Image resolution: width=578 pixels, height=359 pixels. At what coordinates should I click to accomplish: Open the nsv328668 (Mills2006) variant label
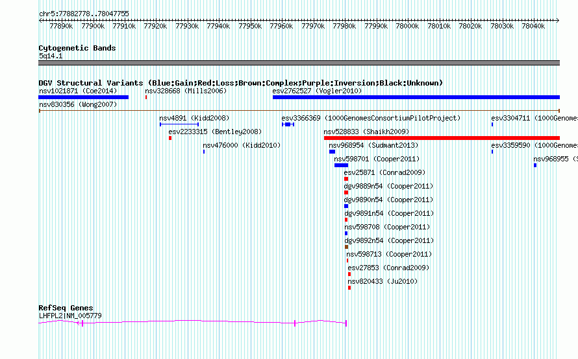tap(186, 91)
